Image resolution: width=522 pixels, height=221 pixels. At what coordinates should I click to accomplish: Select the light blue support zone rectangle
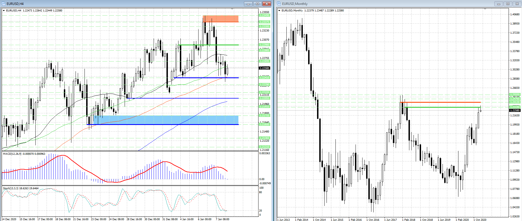167,120
